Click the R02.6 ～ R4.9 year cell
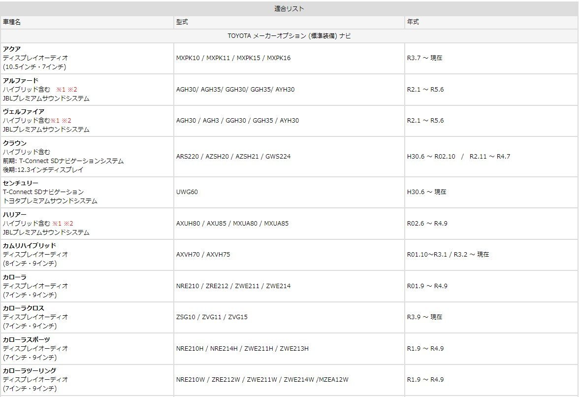Screen dimensions: 579x397 click(x=427, y=223)
